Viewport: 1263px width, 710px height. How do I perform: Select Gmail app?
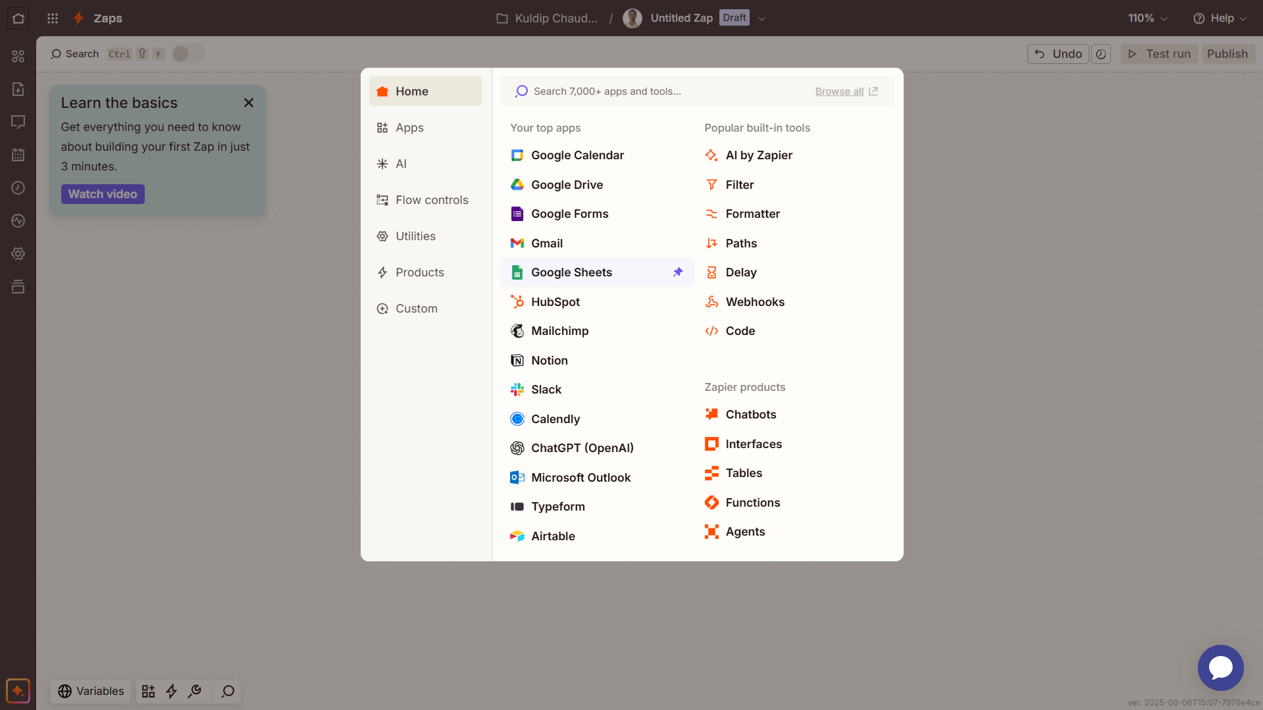click(597, 243)
